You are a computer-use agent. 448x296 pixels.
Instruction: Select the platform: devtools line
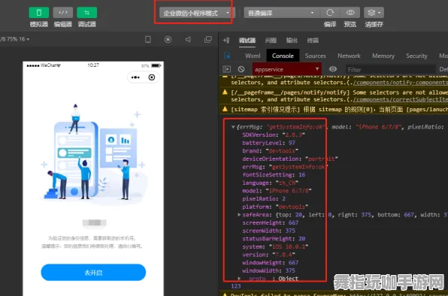[x=275, y=207]
